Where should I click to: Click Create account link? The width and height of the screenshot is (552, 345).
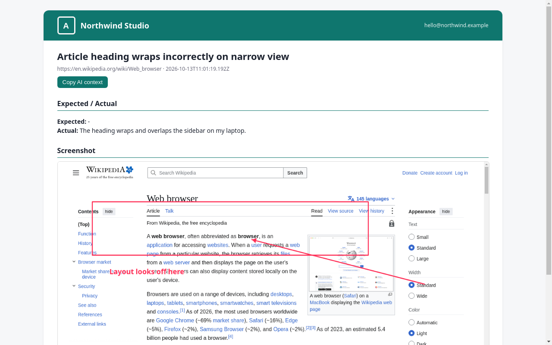click(x=436, y=173)
